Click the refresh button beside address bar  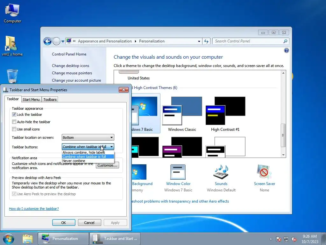point(206,41)
